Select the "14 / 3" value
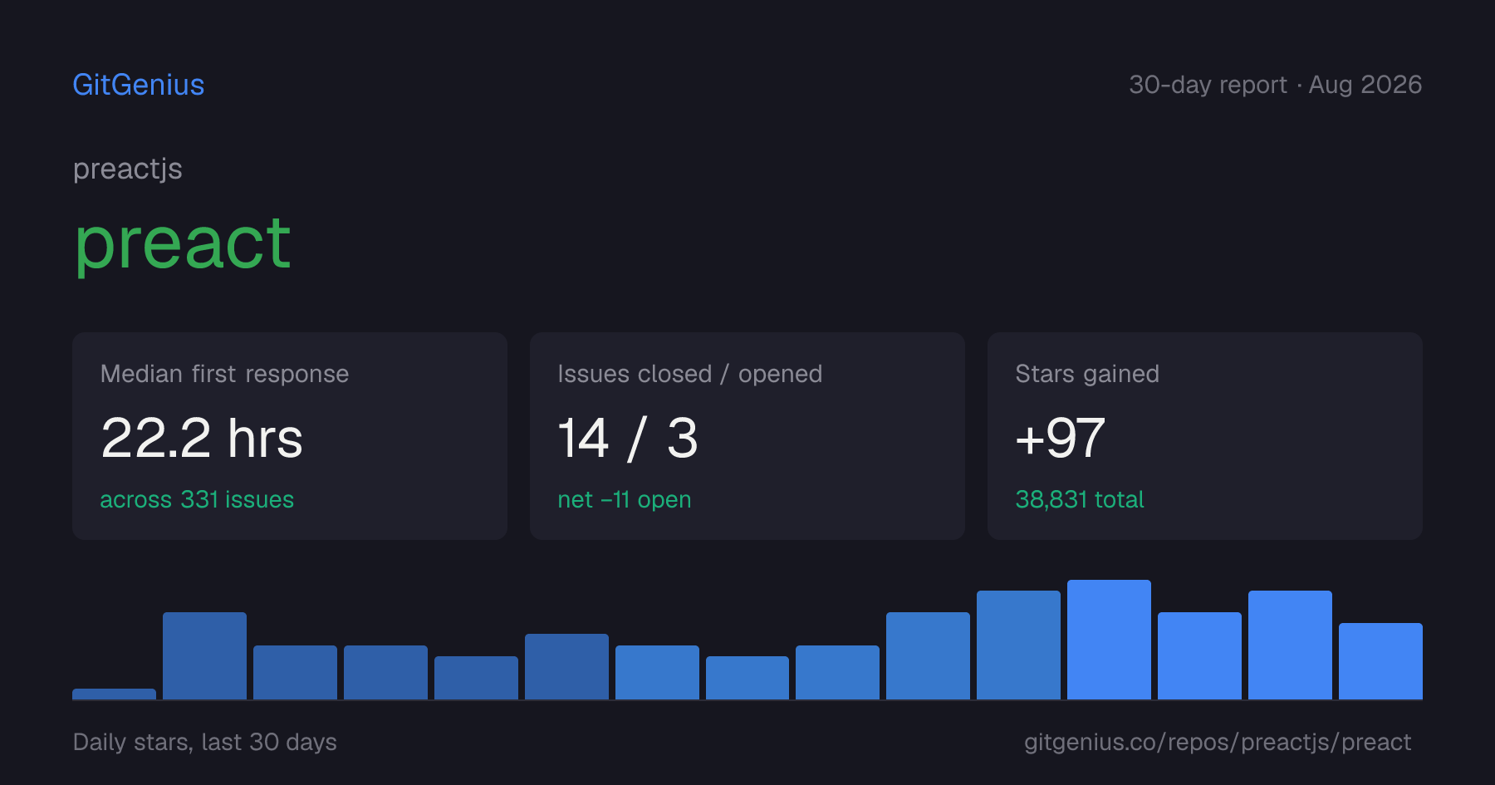The image size is (1495, 785). pyautogui.click(x=628, y=438)
